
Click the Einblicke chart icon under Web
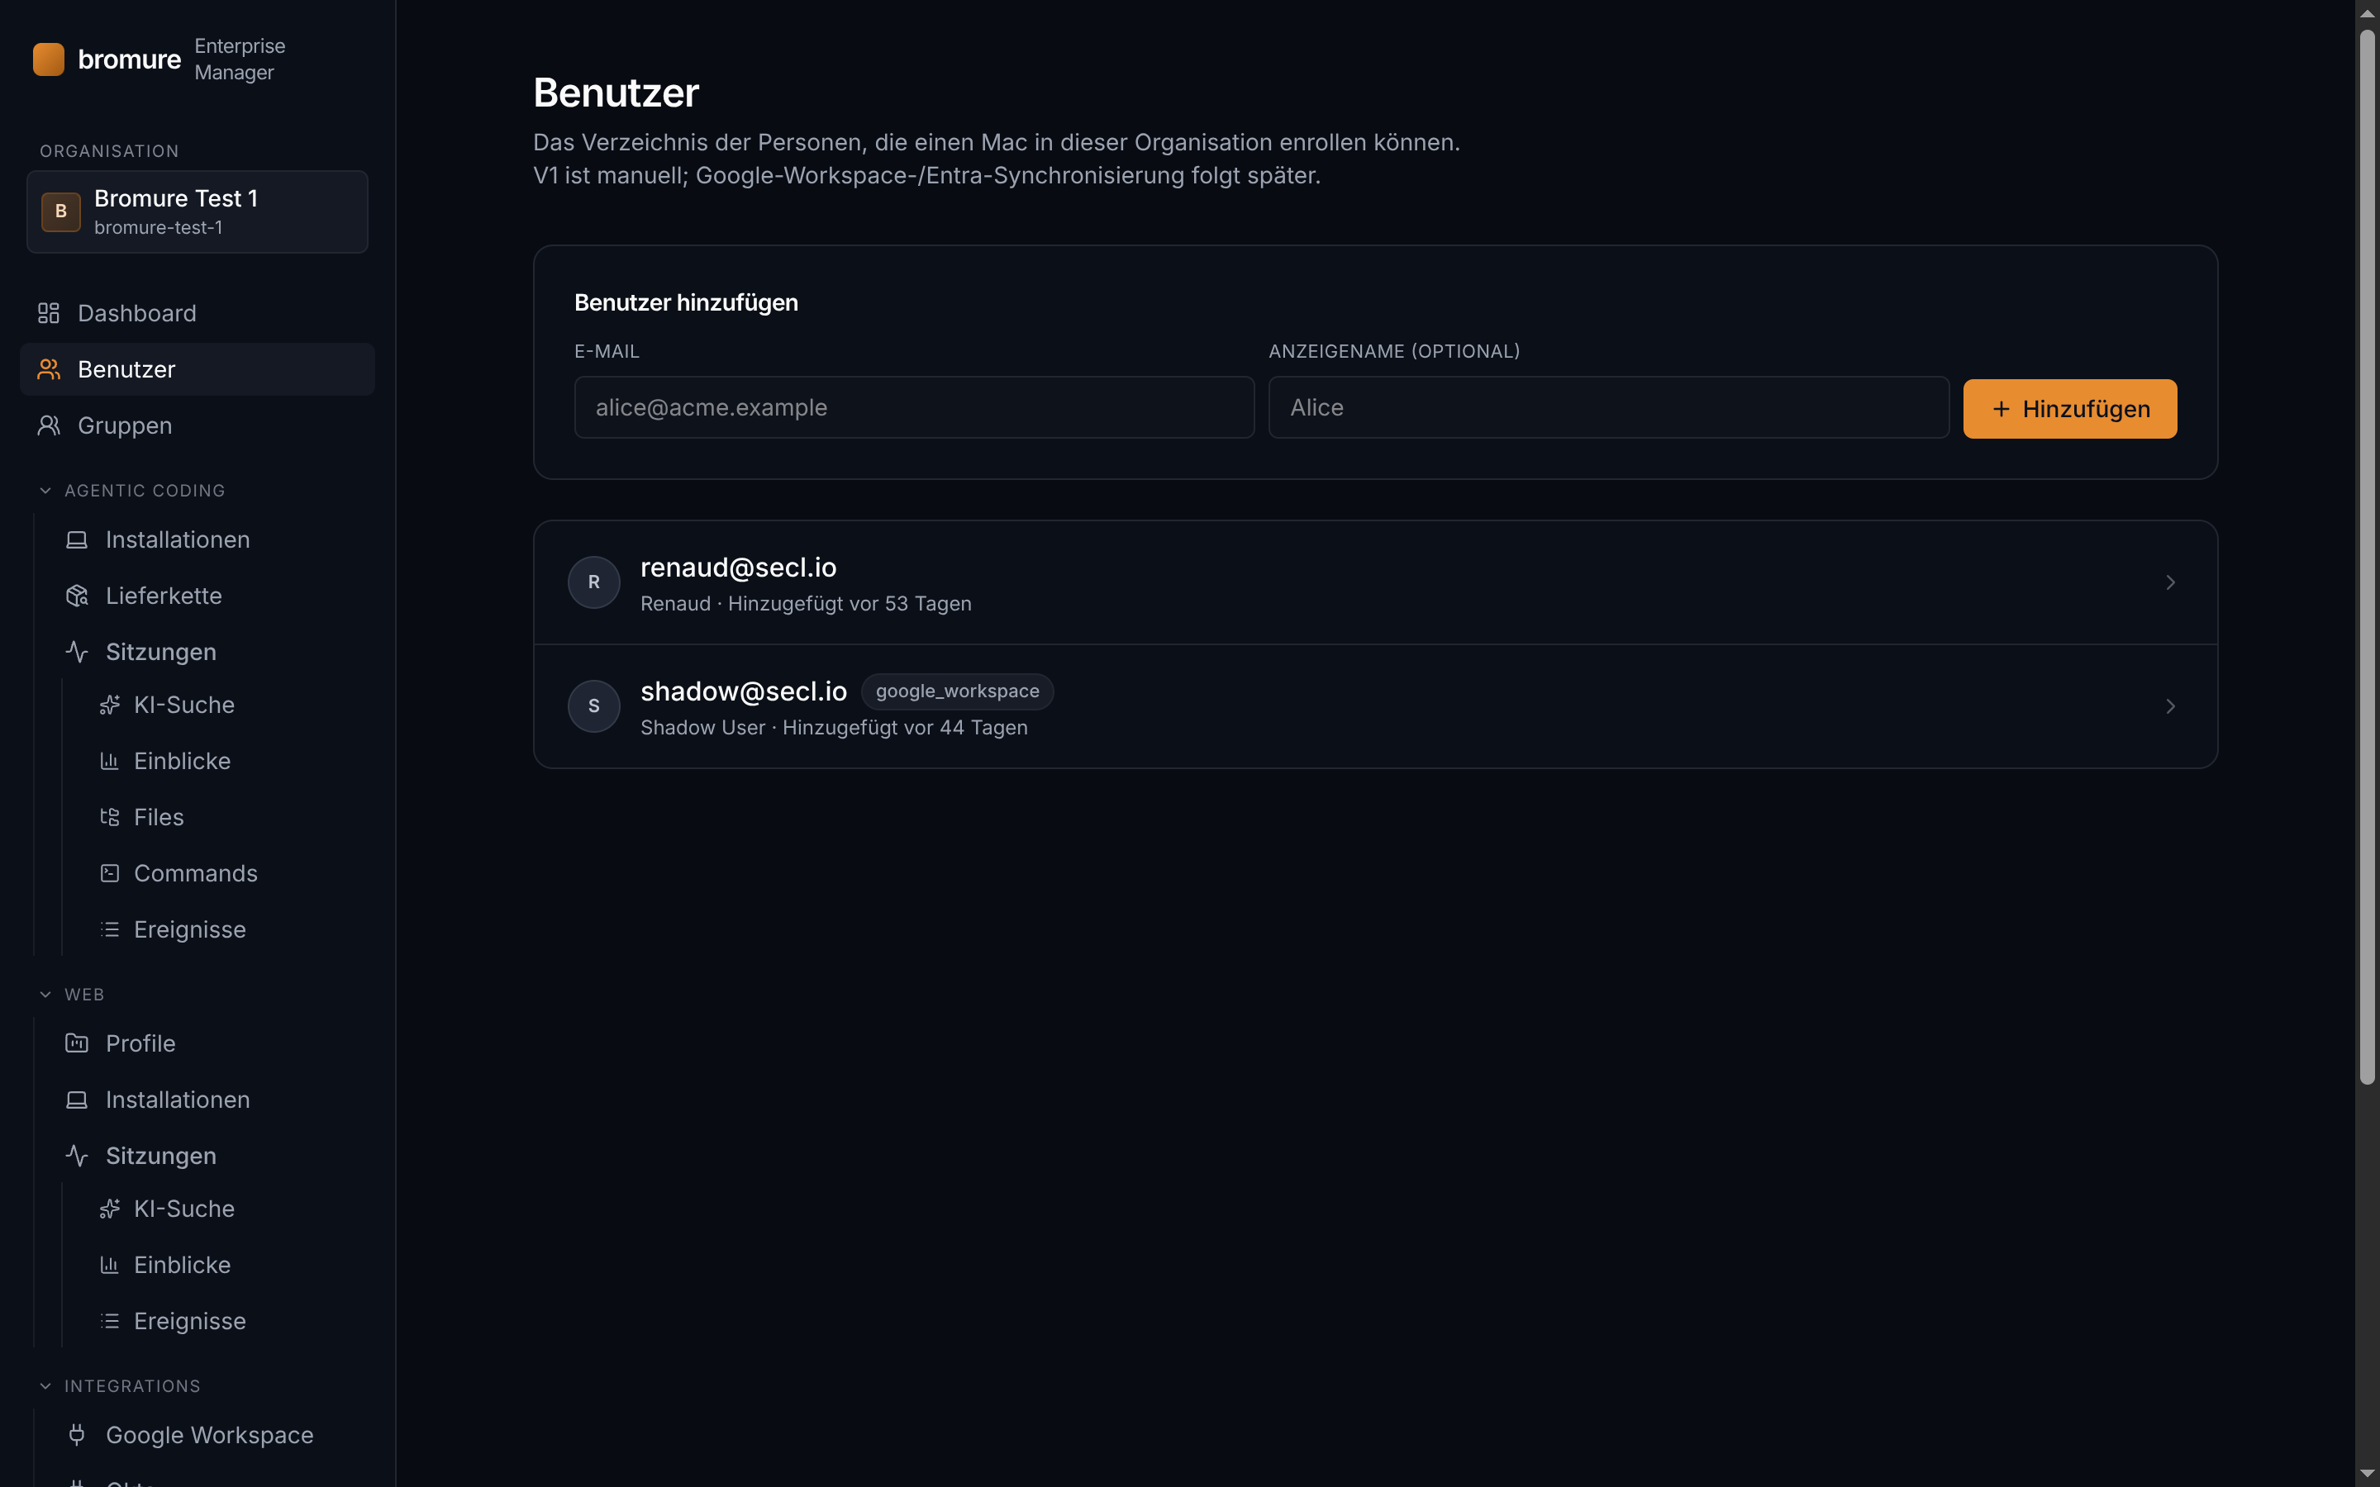pyautogui.click(x=109, y=1264)
